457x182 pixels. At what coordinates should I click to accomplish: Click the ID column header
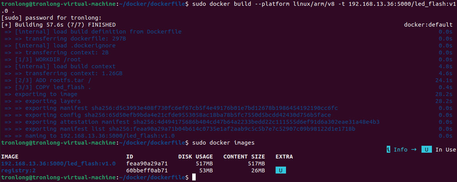pyautogui.click(x=130, y=157)
